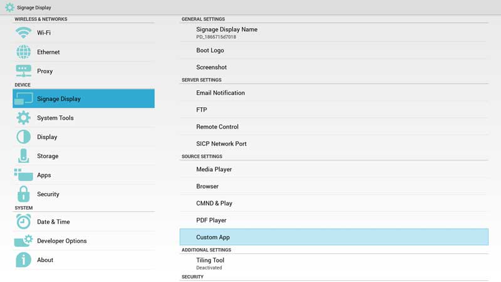Open Wi-Fi settings label

pos(44,33)
